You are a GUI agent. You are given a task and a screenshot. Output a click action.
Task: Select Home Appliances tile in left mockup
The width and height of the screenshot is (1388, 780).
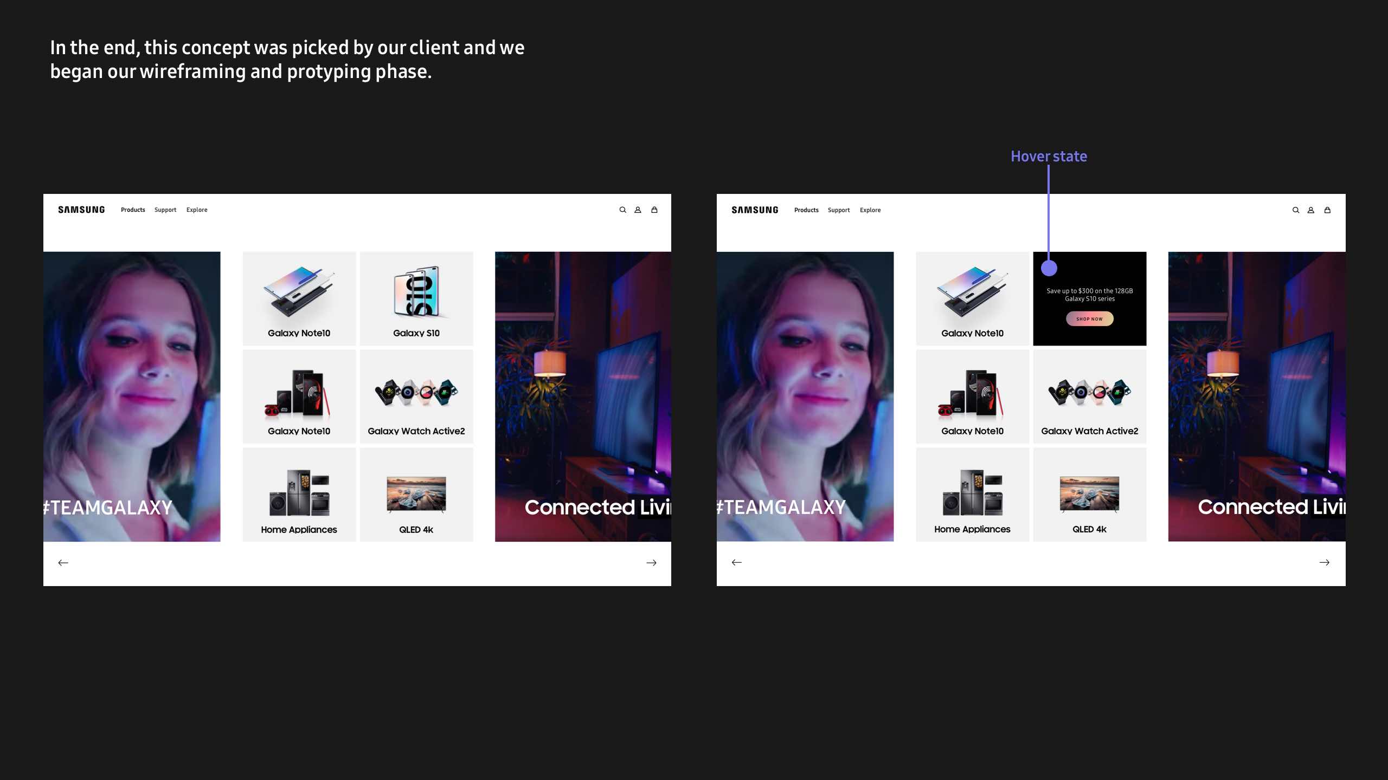(299, 495)
